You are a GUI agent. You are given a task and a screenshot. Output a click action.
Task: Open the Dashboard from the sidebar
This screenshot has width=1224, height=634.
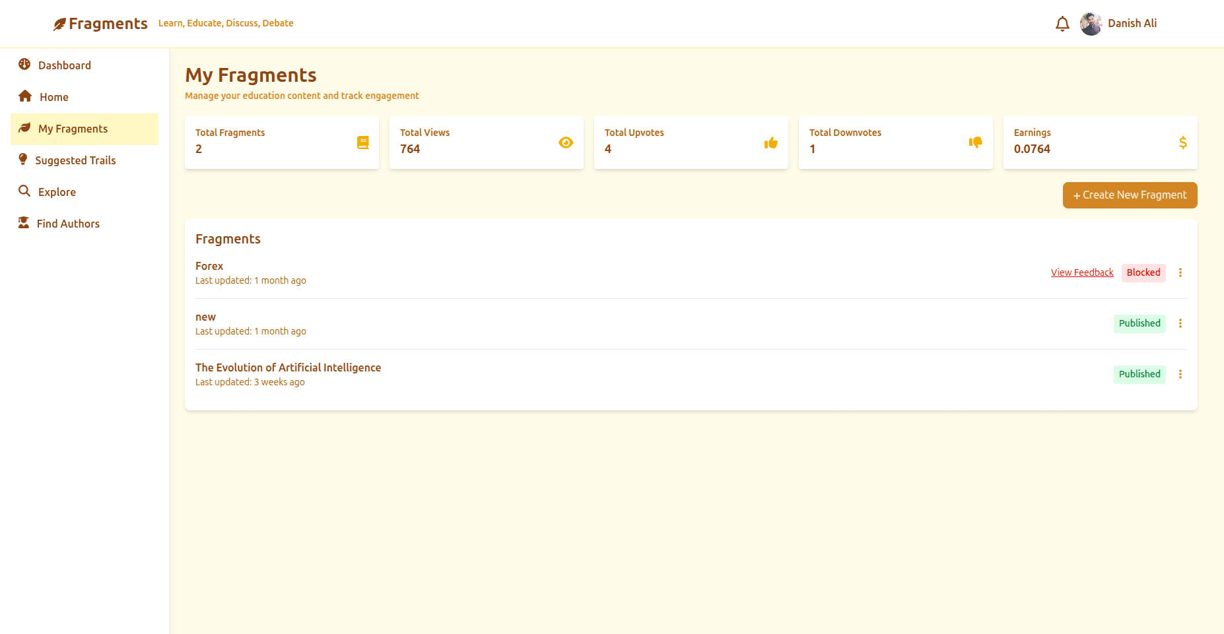coord(24,65)
